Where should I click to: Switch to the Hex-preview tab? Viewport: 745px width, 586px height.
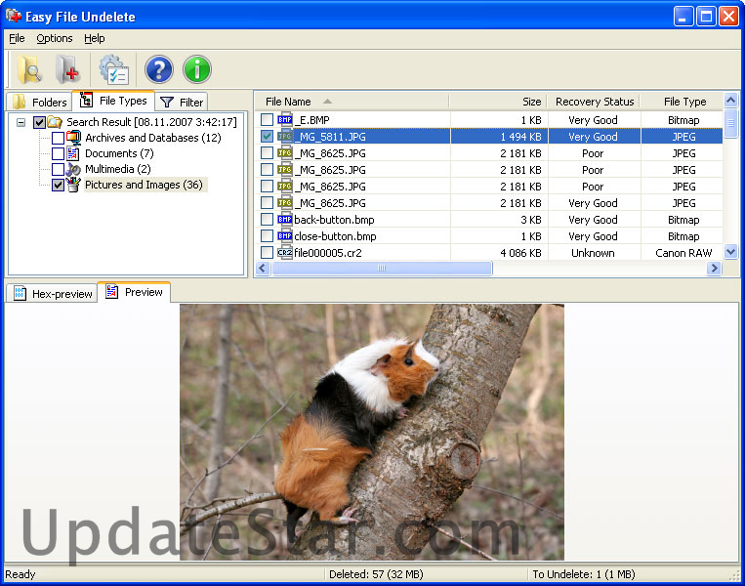[53, 294]
